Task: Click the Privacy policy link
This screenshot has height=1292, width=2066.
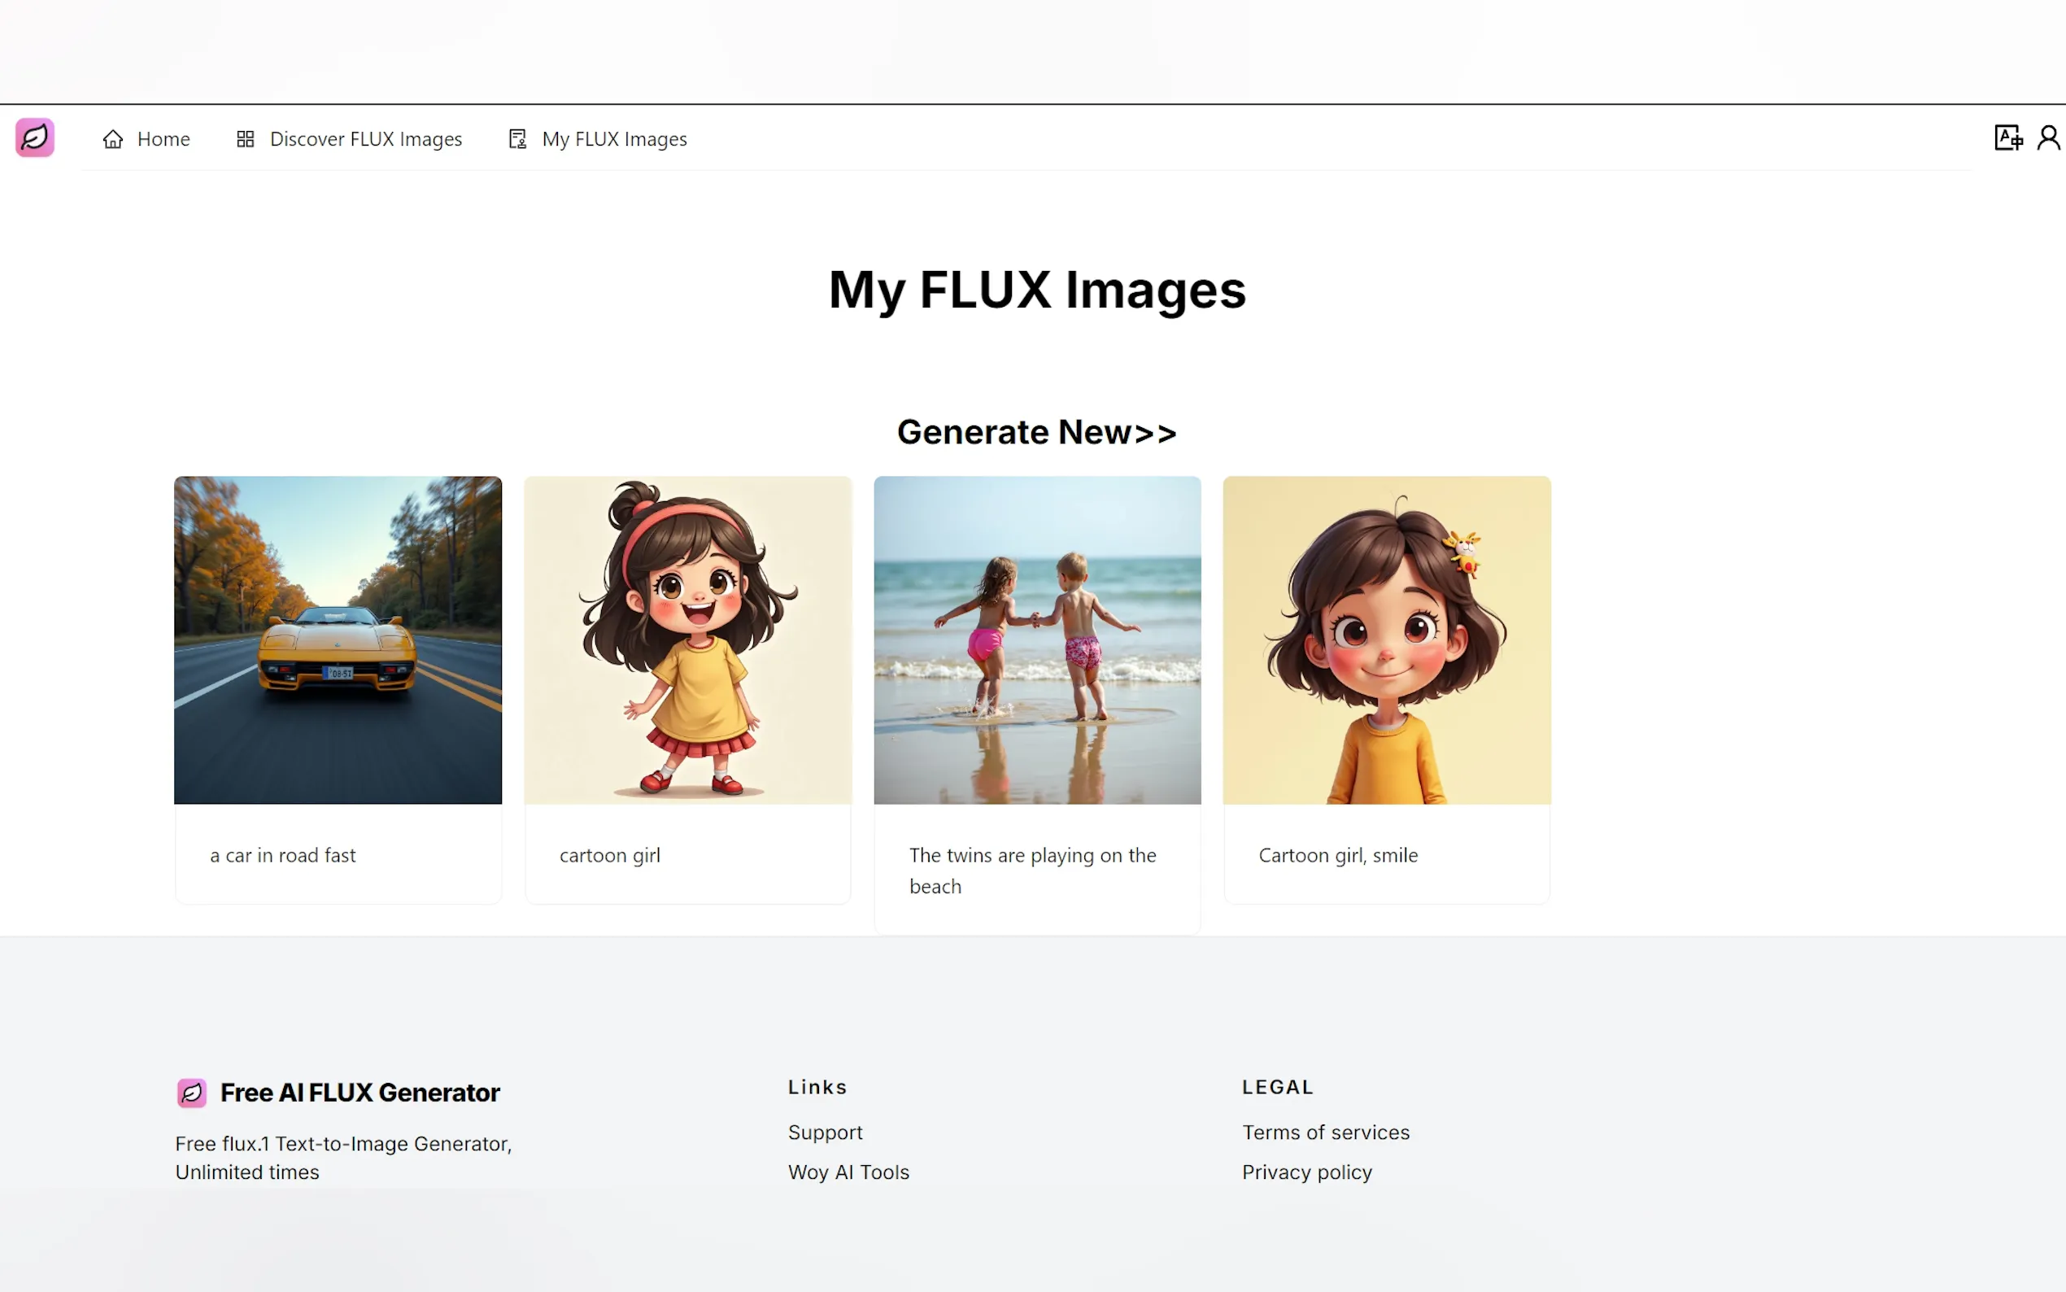Action: tap(1307, 1172)
